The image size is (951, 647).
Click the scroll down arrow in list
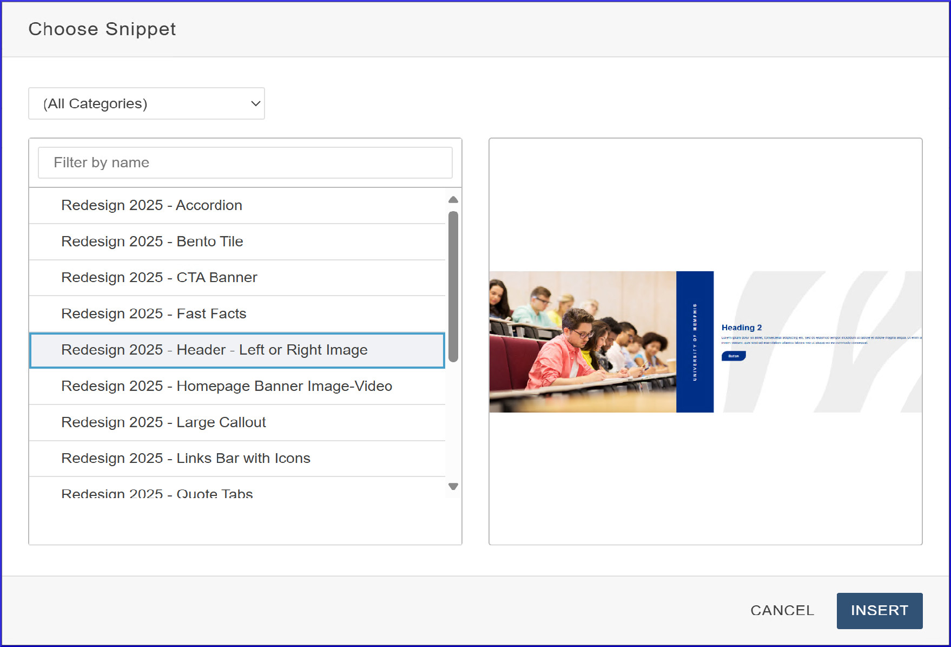[453, 486]
